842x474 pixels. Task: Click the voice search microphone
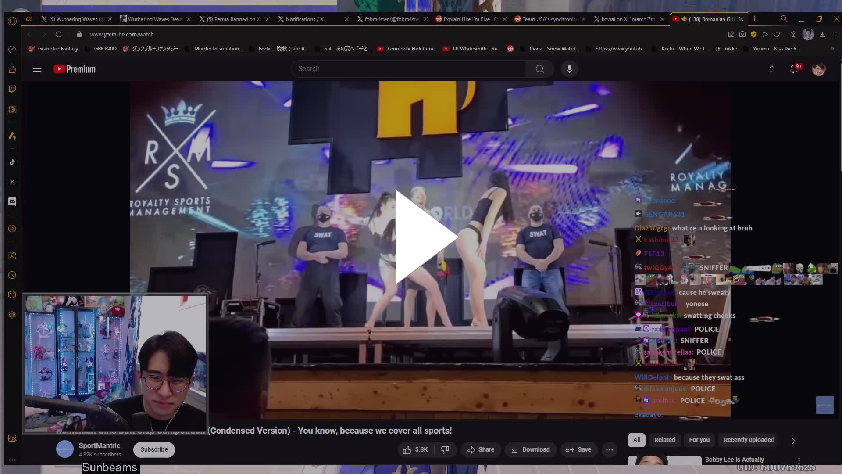[569, 69]
